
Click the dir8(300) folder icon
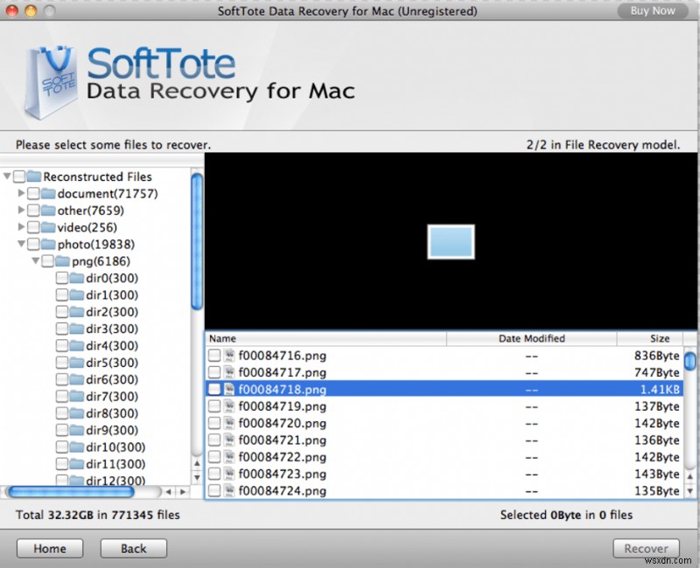pyautogui.click(x=77, y=413)
